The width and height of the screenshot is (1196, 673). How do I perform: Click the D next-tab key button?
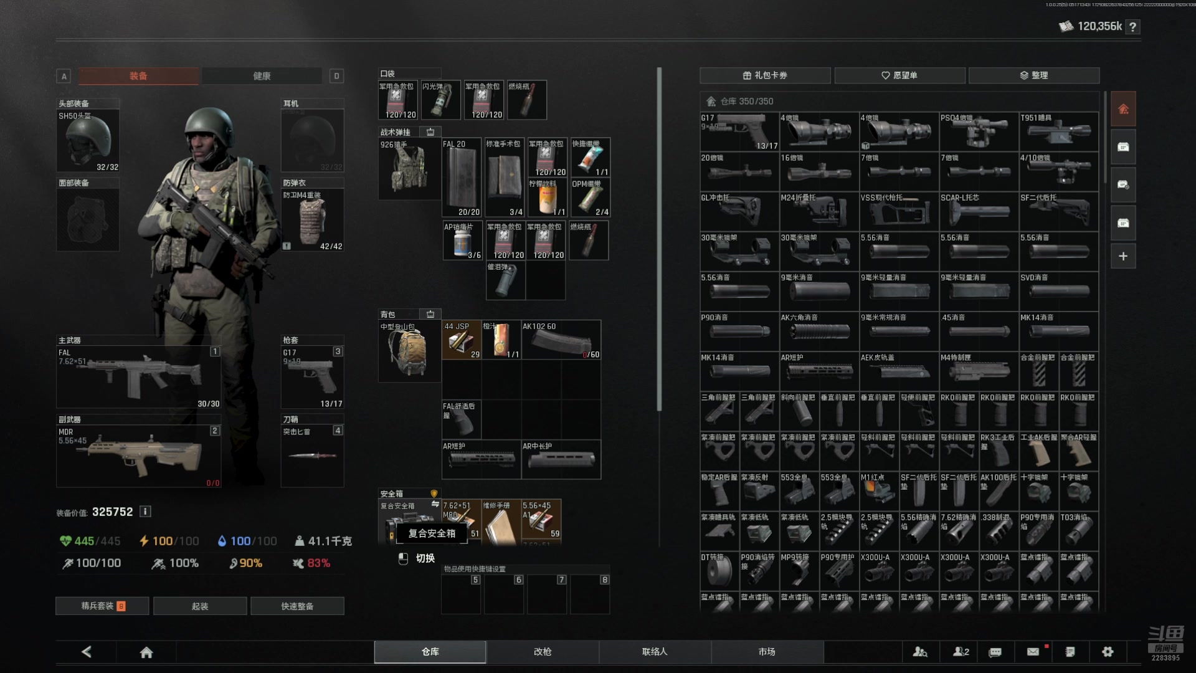point(336,76)
